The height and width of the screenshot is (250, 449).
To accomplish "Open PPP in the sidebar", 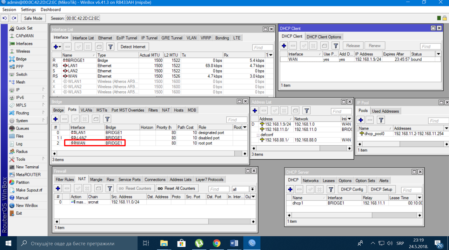I will pyautogui.click(x=20, y=67).
